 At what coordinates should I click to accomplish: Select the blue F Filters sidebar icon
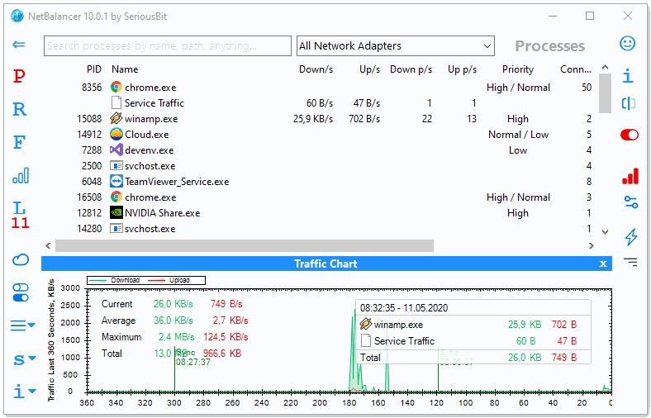(x=20, y=142)
